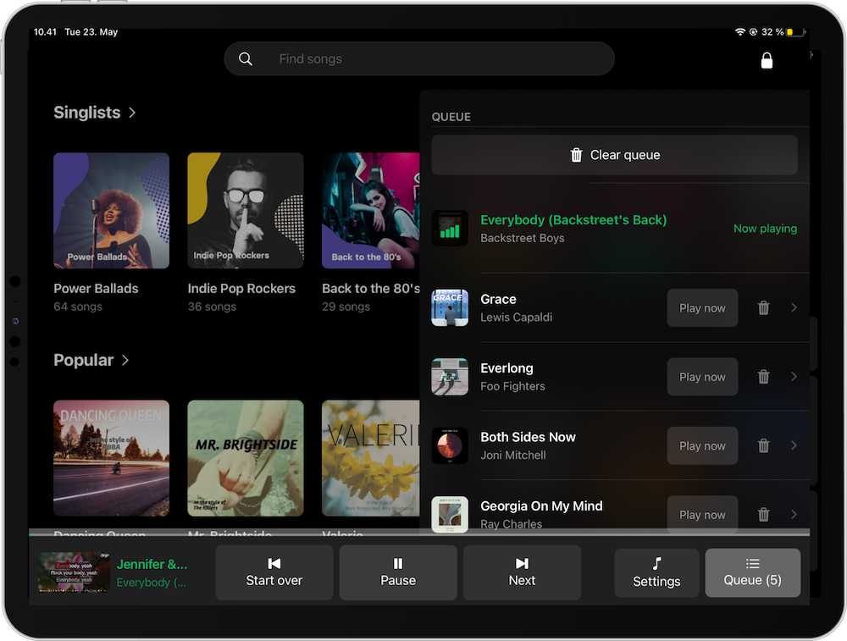Click the Find songs search field

pyautogui.click(x=419, y=59)
